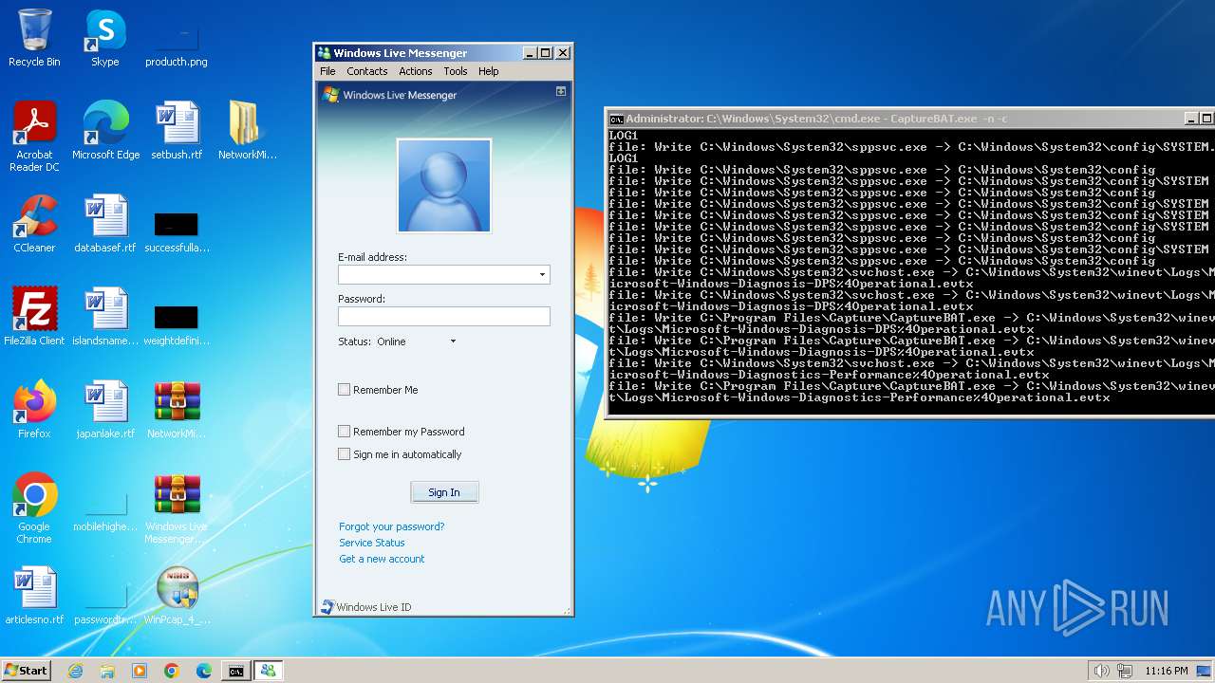Open Acrobat Reader DC desktop shortcut
Viewport: 1215px width, 683px height.
(x=35, y=136)
